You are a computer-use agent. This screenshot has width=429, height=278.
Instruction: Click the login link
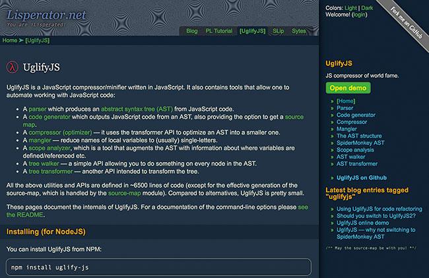359,14
